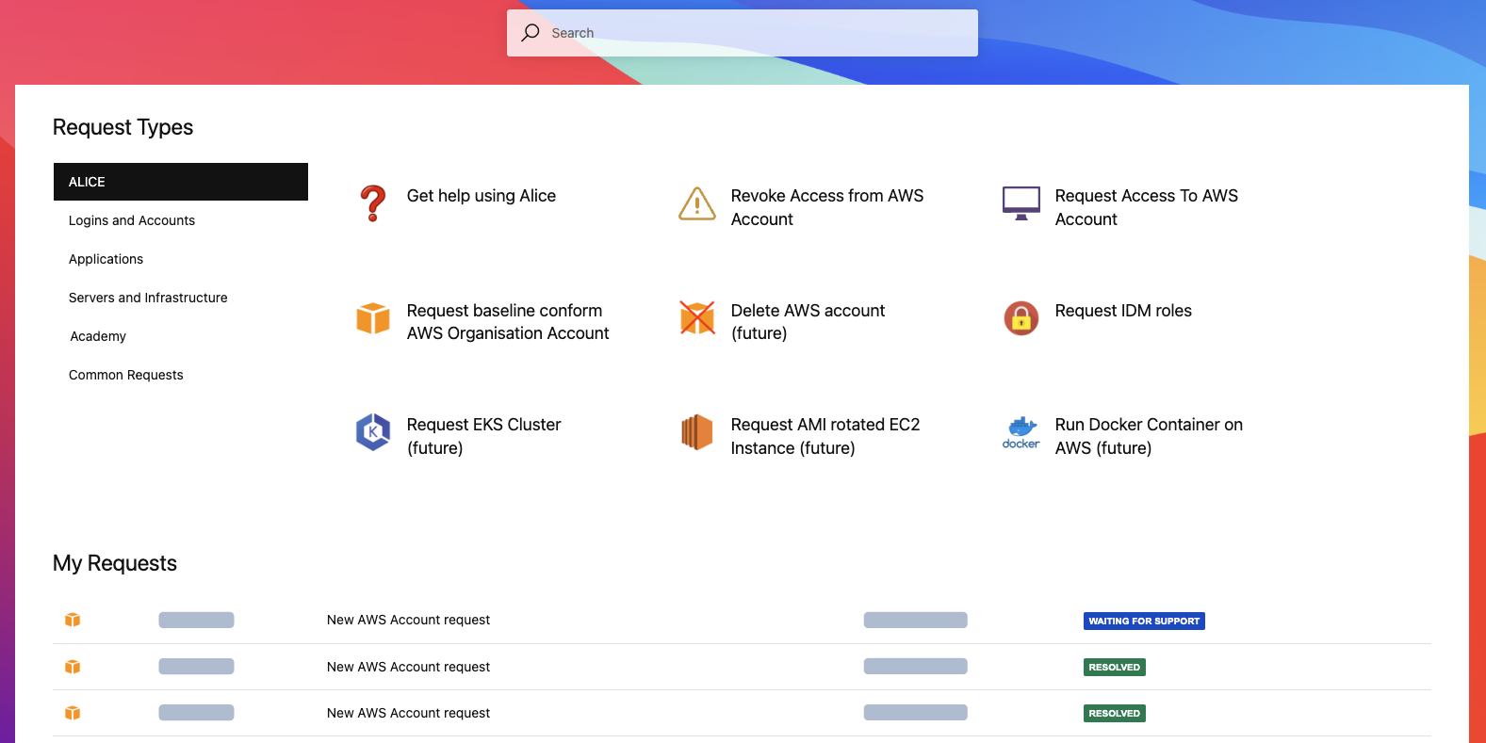Switch to Applications request category

[106, 259]
